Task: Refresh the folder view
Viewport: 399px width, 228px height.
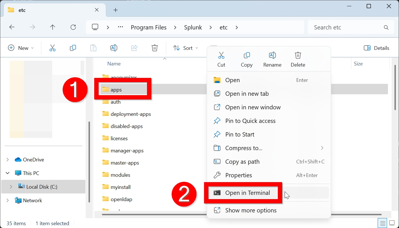Action: point(73,27)
